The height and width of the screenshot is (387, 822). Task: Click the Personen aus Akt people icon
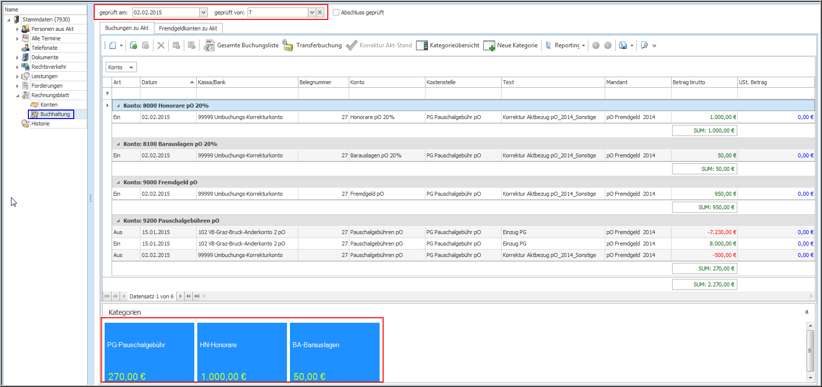[x=25, y=29]
